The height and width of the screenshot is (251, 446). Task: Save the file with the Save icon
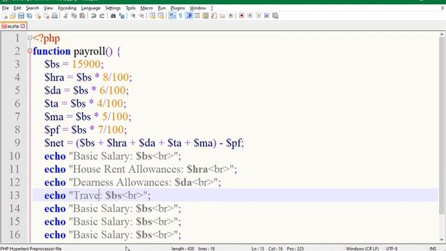(21, 16)
